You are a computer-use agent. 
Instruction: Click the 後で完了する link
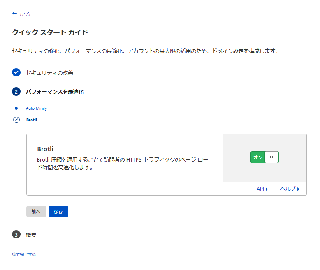pyautogui.click(x=24, y=254)
